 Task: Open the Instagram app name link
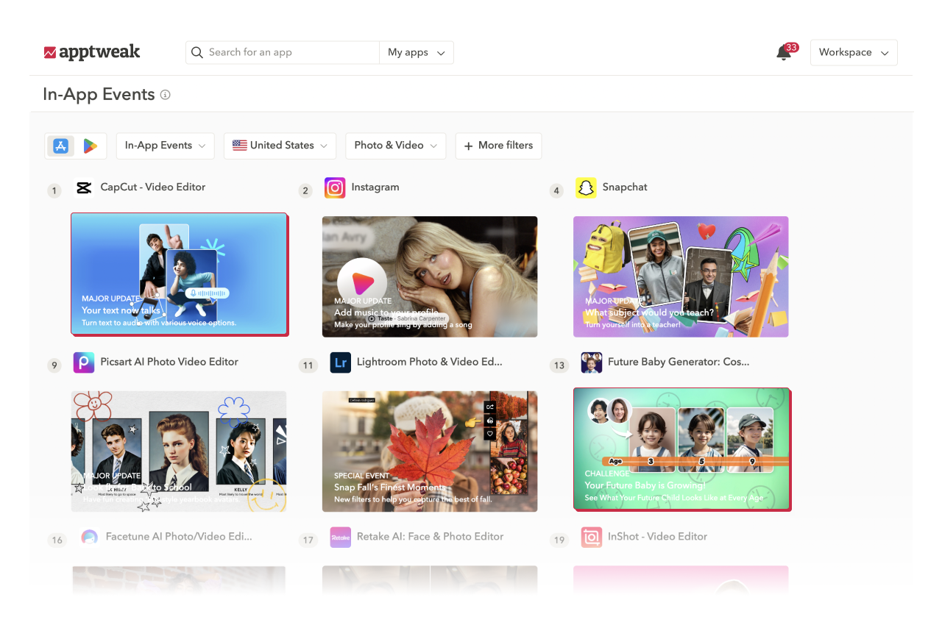coord(375,187)
